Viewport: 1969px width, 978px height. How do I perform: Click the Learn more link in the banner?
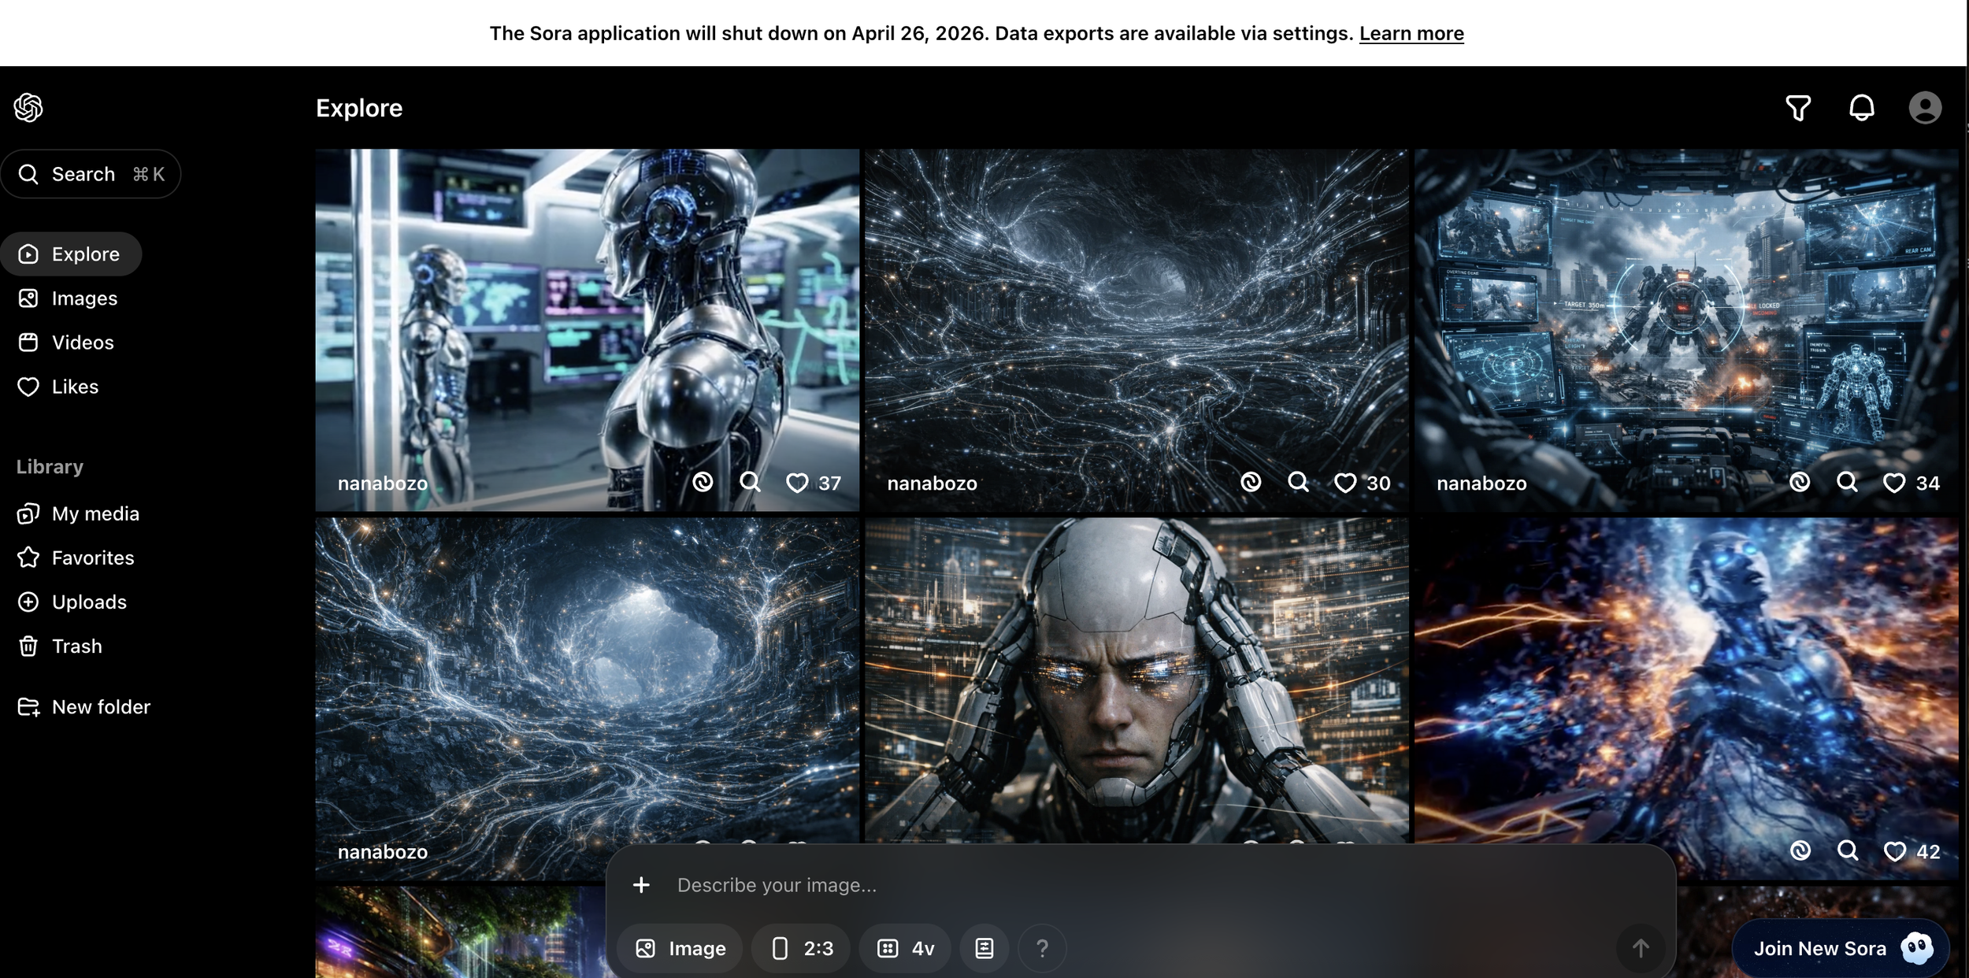[1411, 33]
